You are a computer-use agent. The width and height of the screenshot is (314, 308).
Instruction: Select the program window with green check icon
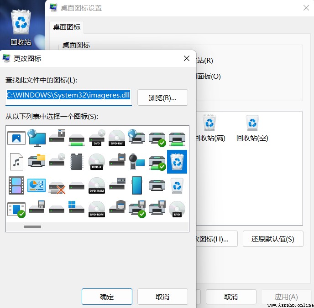coord(16,210)
